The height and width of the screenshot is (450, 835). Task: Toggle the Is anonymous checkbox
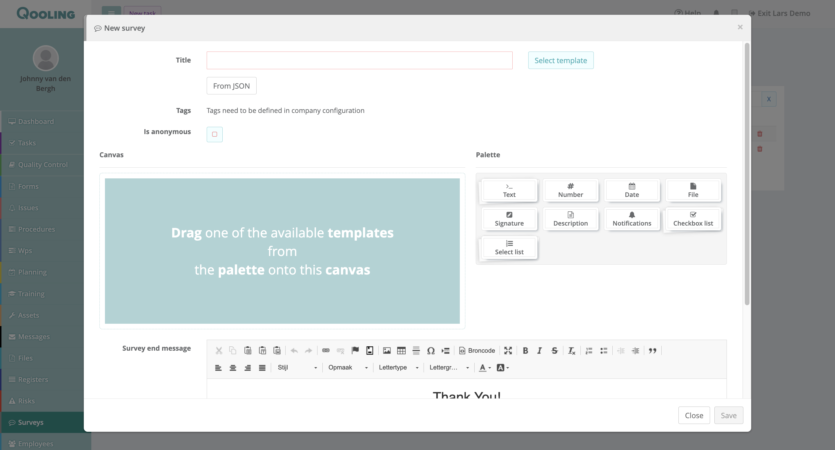click(x=215, y=134)
